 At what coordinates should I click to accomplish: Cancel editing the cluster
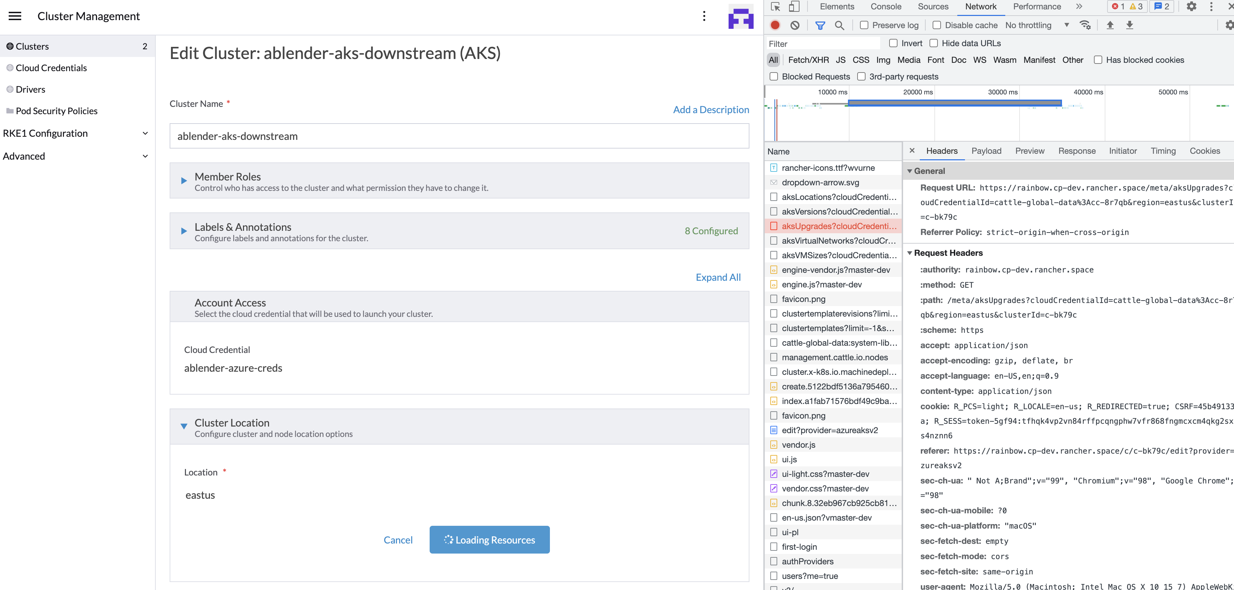pyautogui.click(x=398, y=540)
